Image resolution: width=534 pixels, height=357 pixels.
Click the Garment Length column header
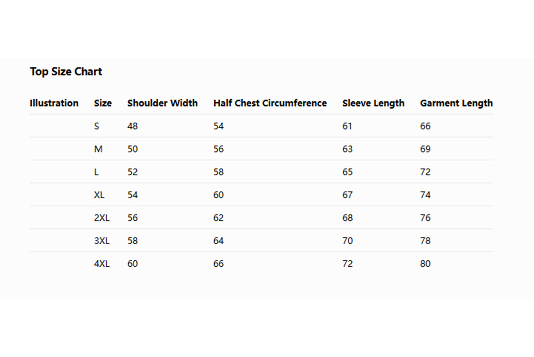456,103
